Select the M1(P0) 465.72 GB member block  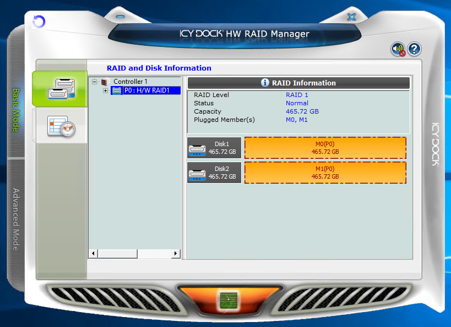(325, 173)
